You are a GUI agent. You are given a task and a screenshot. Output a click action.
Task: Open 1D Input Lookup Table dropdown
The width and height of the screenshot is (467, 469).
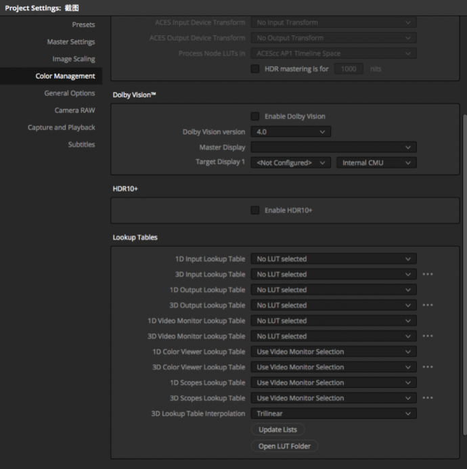click(x=334, y=259)
